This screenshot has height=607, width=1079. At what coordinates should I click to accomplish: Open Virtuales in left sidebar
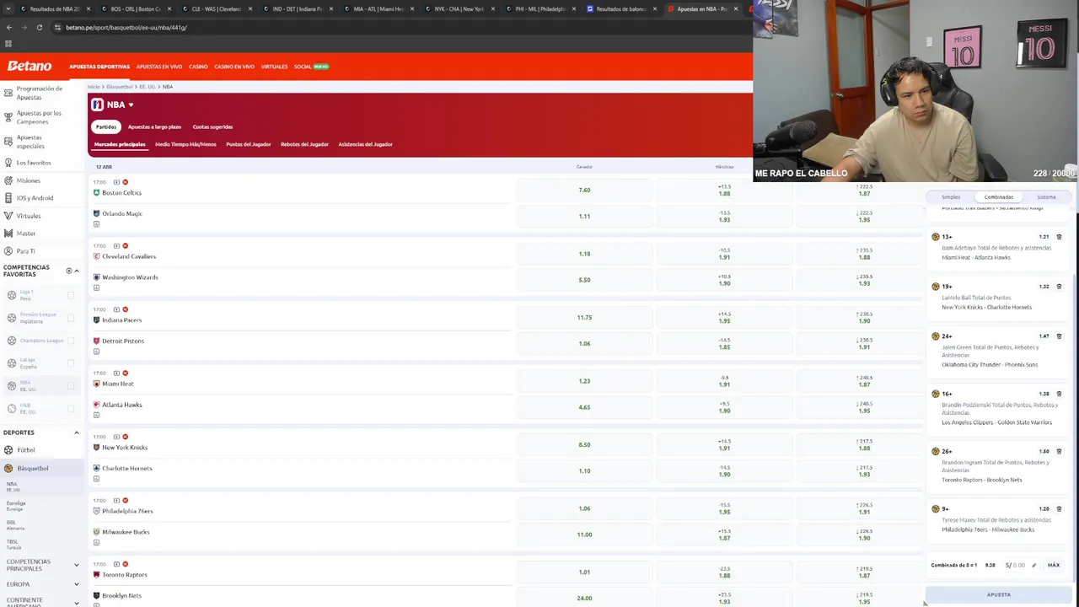point(28,216)
